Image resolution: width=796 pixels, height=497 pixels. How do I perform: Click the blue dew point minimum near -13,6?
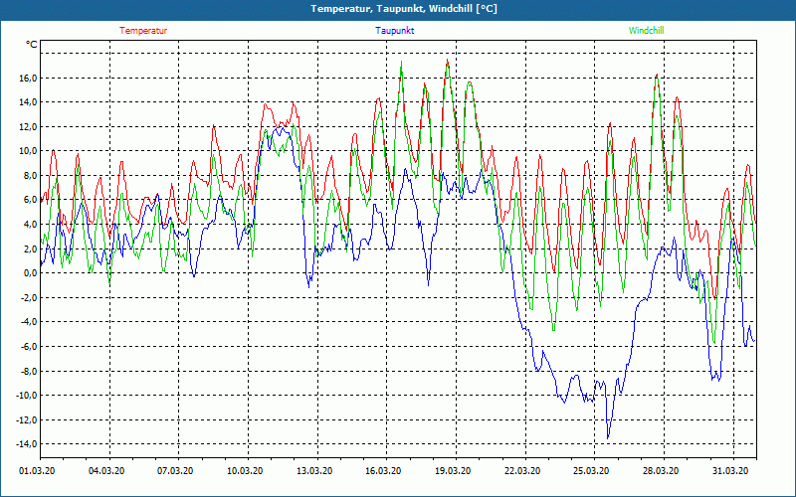pos(608,438)
